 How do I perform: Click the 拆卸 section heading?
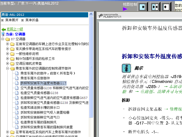[x=126, y=100]
